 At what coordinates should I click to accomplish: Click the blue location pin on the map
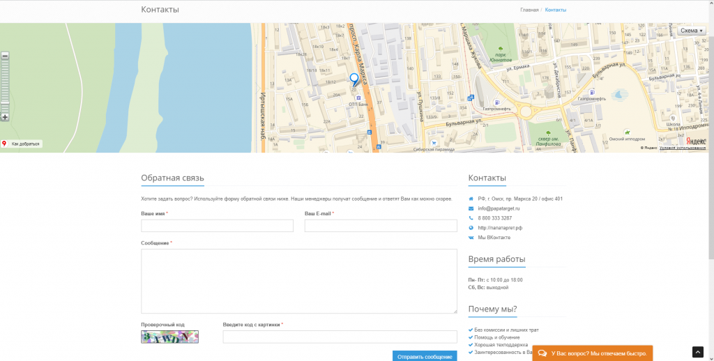click(354, 79)
